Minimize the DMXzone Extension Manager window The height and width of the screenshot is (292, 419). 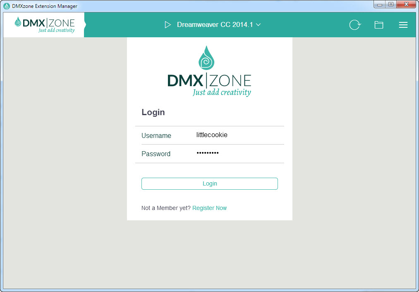click(379, 5)
